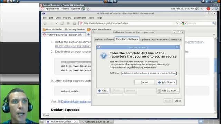The width and height of the screenshot is (221, 124).
Task: Open the Tools menu
Action: coord(91,18)
